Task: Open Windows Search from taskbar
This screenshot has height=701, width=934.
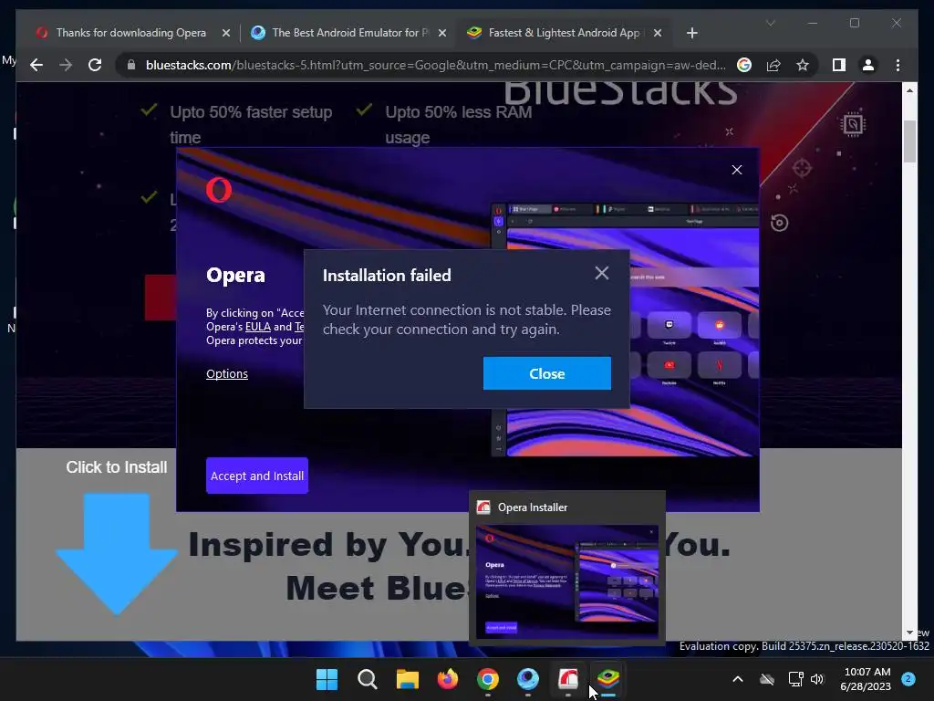Action: (367, 679)
